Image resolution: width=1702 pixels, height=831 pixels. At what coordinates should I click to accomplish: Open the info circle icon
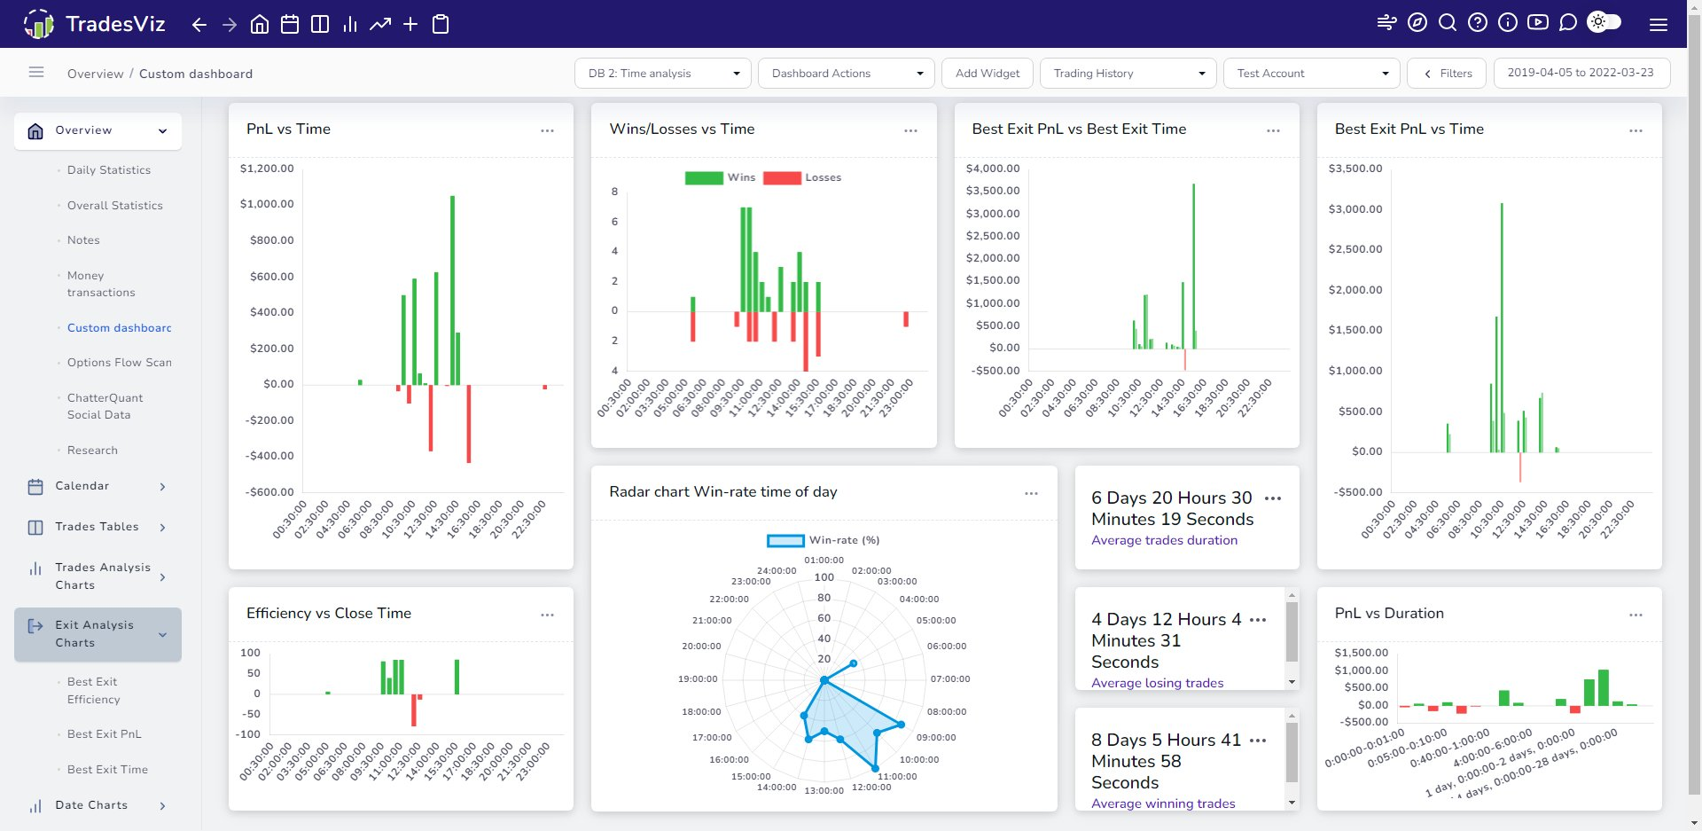1508,22
